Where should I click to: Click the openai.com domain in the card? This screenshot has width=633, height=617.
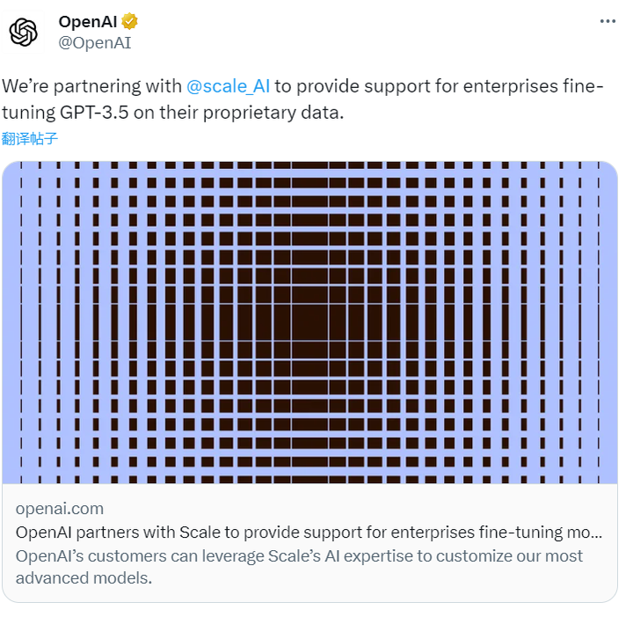click(60, 509)
